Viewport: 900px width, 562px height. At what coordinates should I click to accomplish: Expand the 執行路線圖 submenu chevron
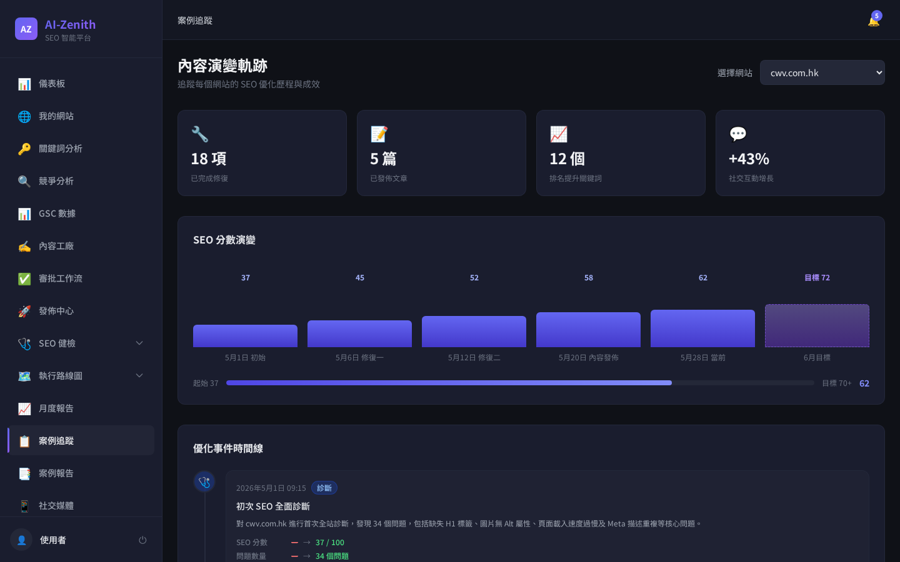[139, 375]
